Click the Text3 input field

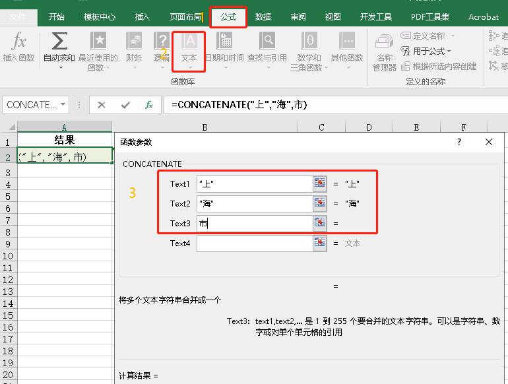tap(255, 223)
